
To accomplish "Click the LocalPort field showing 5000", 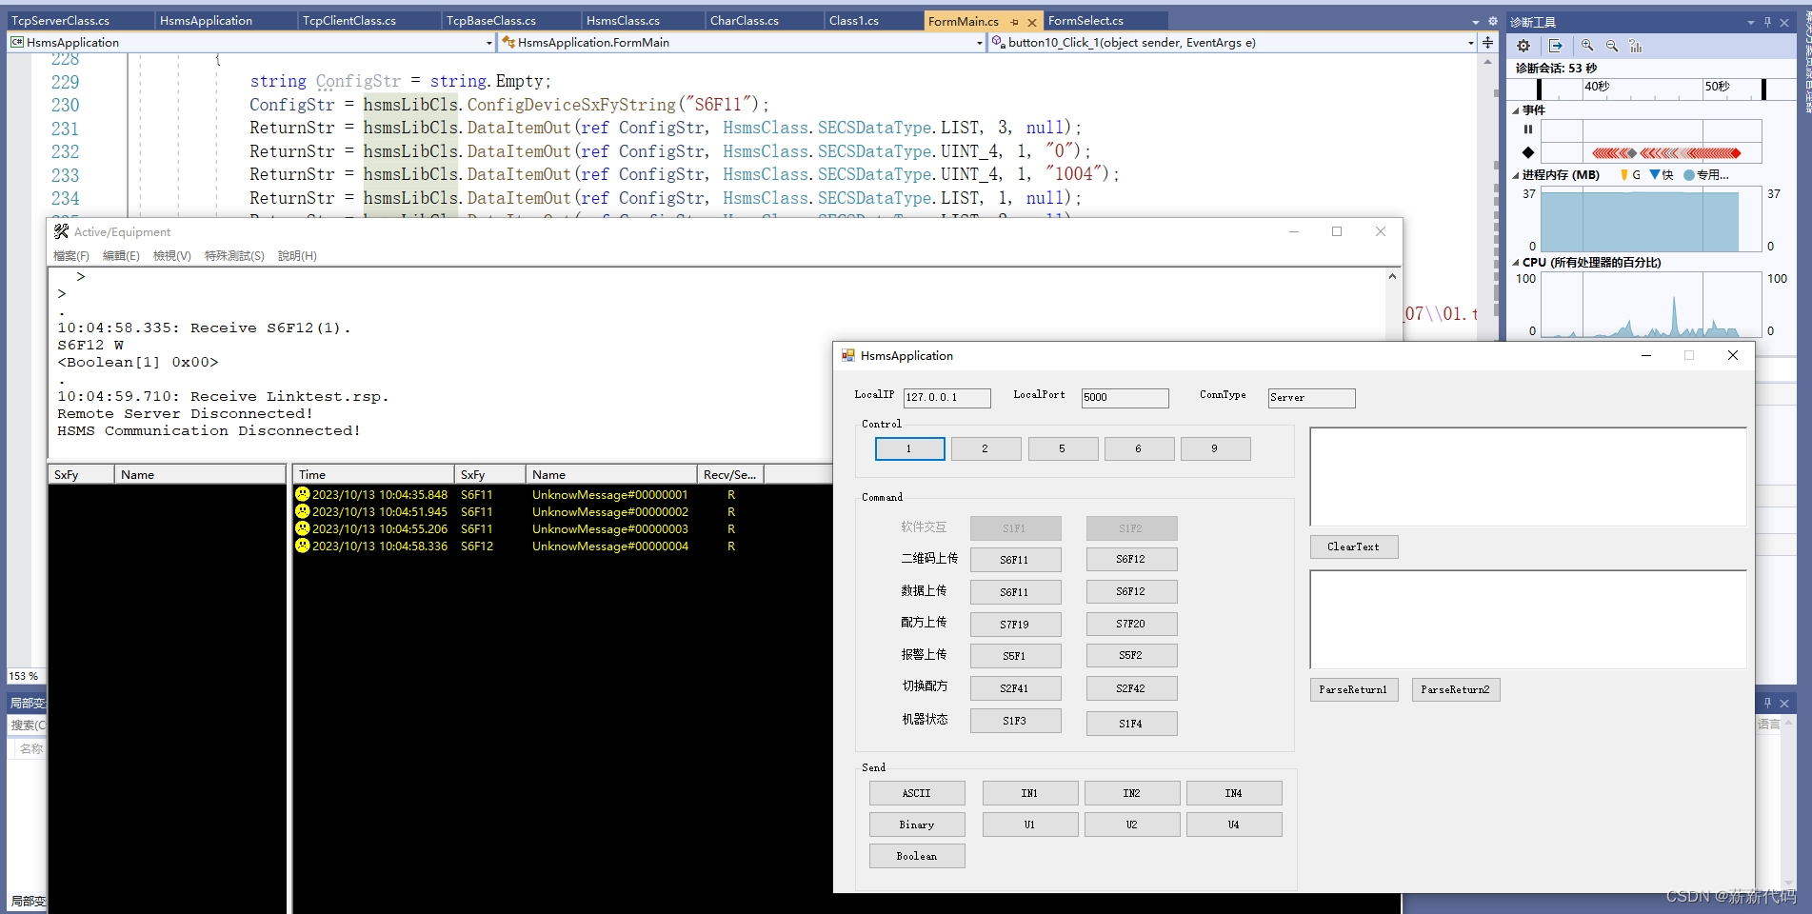I will (1125, 397).
